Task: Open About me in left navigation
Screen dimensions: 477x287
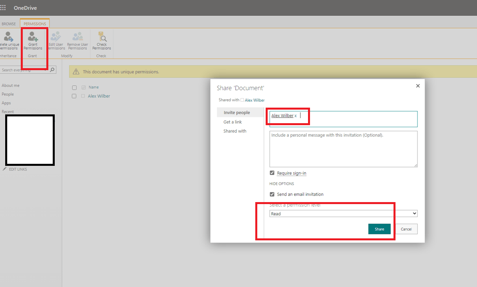Action: pos(11,86)
